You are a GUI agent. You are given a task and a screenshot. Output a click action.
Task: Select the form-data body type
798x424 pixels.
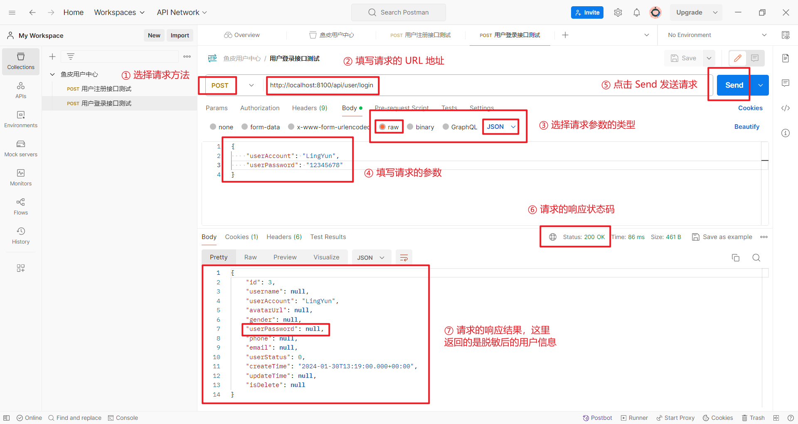pyautogui.click(x=245, y=127)
